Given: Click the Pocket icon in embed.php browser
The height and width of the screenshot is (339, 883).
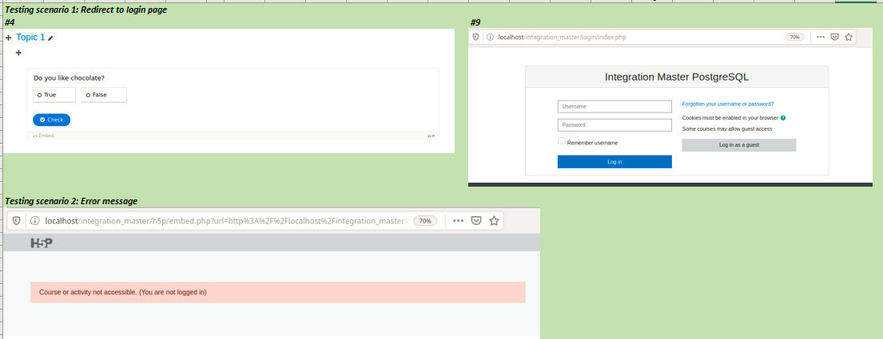Looking at the screenshot, I should click(475, 221).
